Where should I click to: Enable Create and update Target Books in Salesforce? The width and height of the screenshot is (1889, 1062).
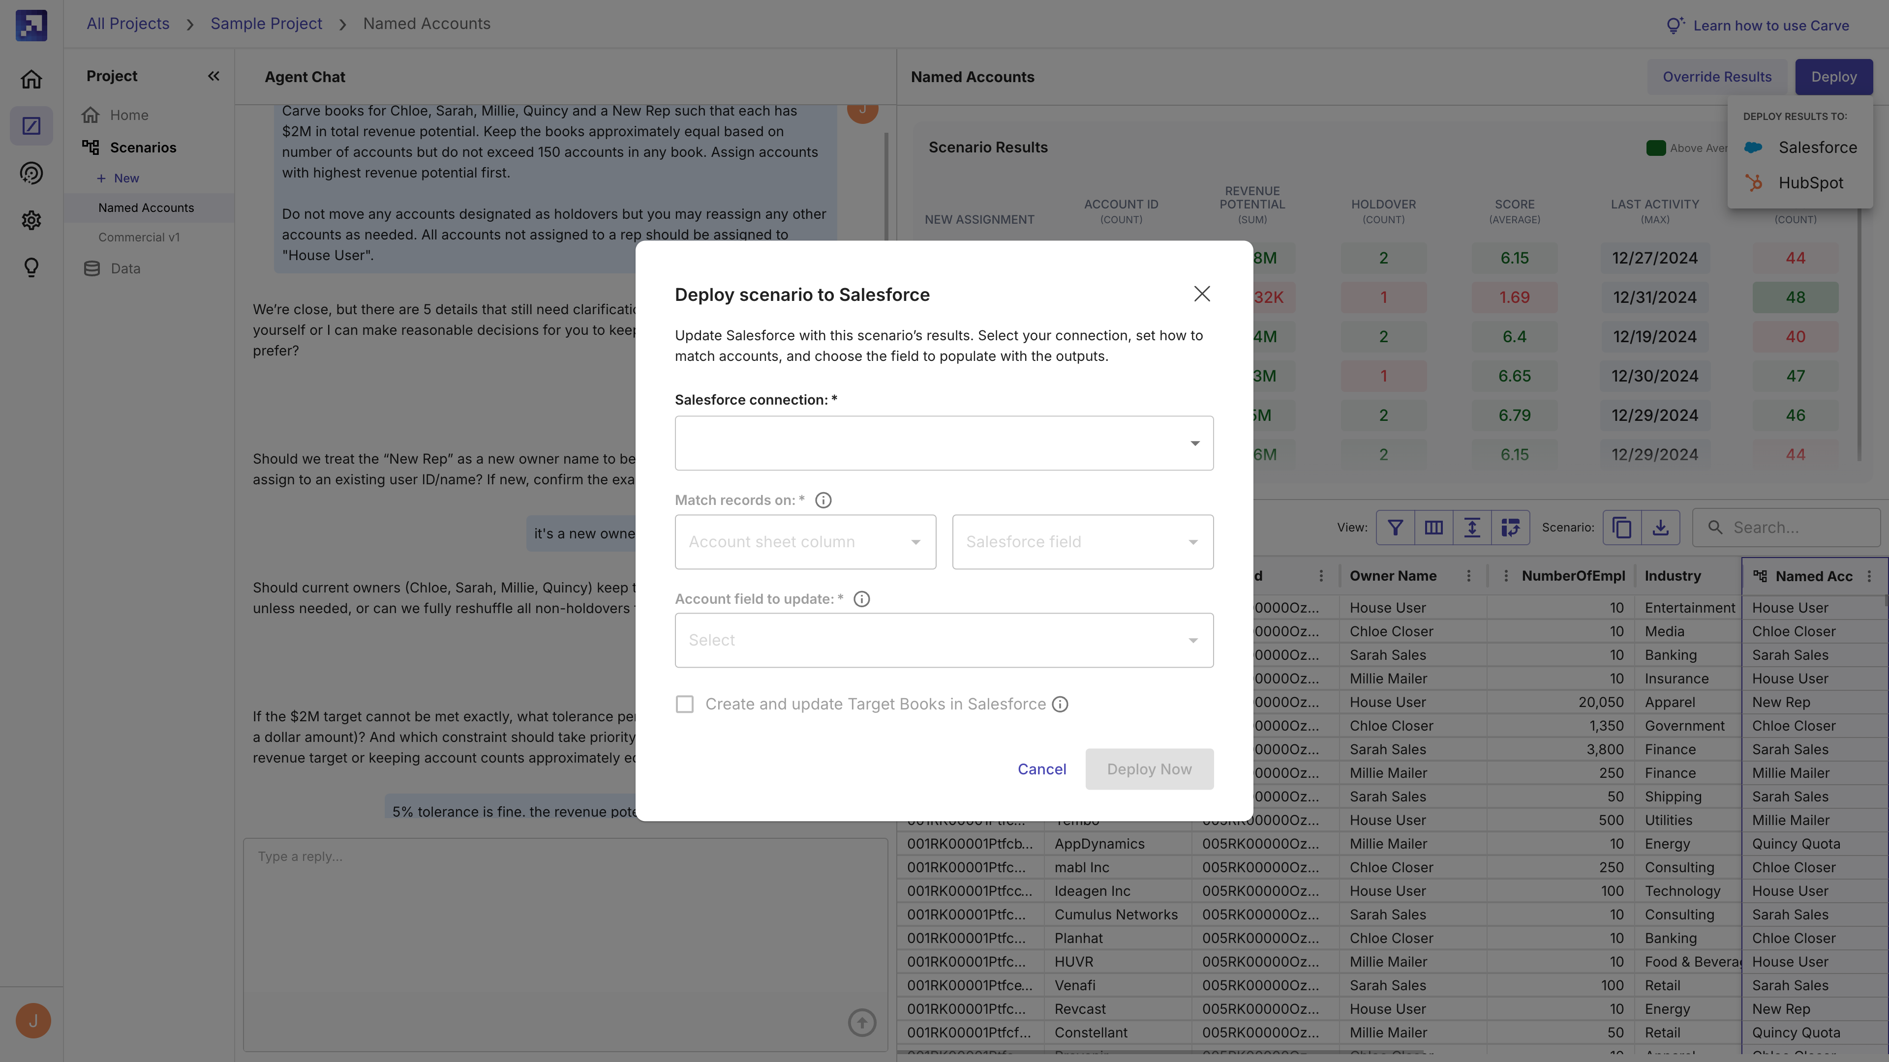(x=684, y=704)
